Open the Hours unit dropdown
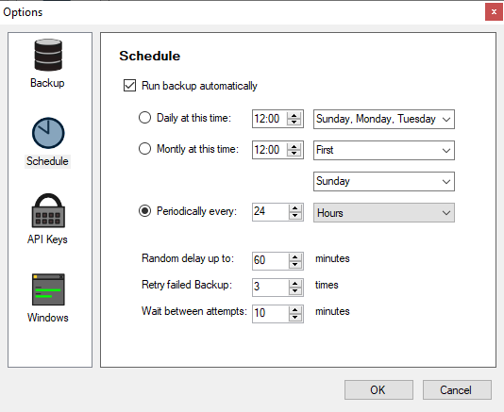 pos(384,212)
